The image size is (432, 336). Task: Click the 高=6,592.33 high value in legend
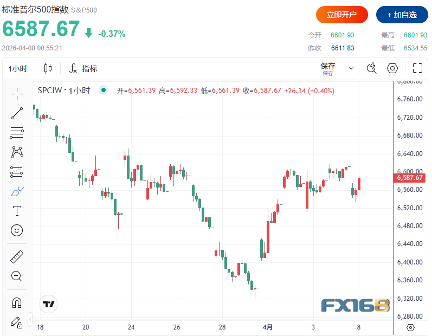(178, 91)
